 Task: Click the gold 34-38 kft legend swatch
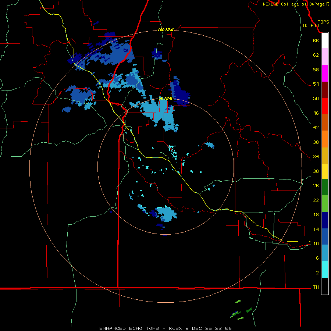325,156
